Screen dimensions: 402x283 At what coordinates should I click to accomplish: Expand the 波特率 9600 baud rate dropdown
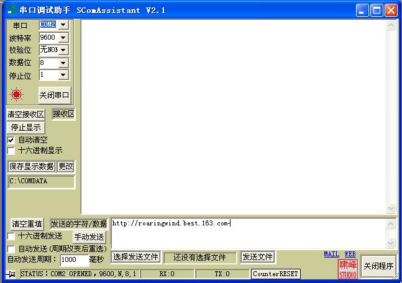[x=63, y=37]
